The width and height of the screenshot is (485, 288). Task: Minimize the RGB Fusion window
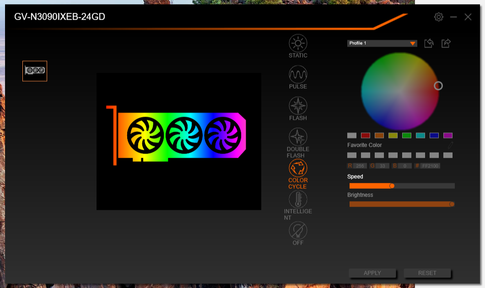tap(453, 17)
